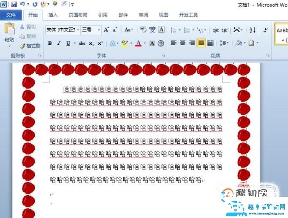Click the 剪切 cut button
The image size is (288, 218).
point(28,27)
